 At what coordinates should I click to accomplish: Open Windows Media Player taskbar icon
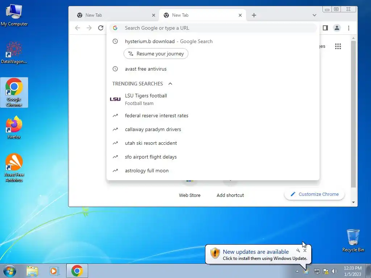54,271
